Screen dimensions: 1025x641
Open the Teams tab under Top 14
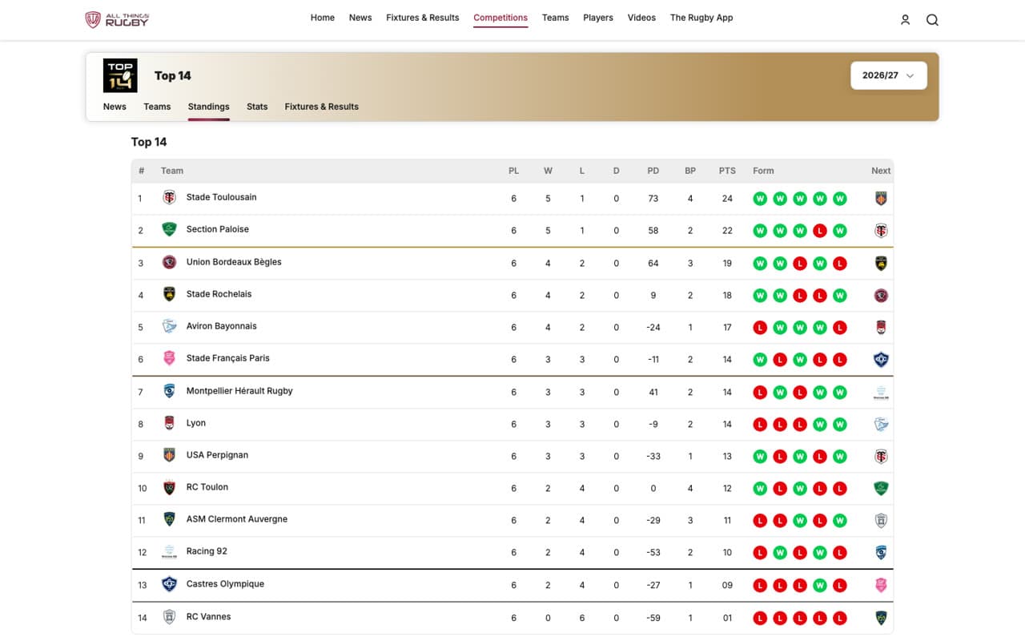157,107
